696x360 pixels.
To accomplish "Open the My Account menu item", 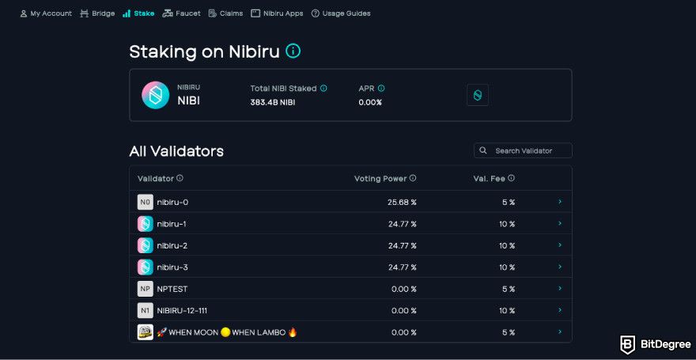I will pos(46,13).
